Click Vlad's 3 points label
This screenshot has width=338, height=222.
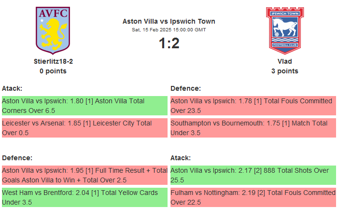pos(284,71)
